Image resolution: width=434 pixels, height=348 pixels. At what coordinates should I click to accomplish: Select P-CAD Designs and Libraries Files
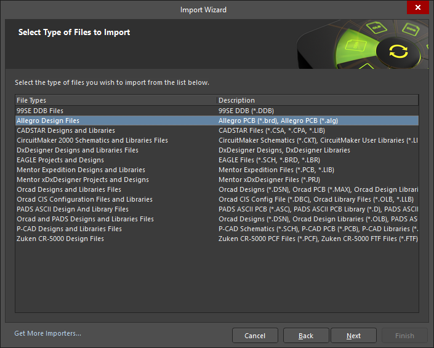click(217, 229)
